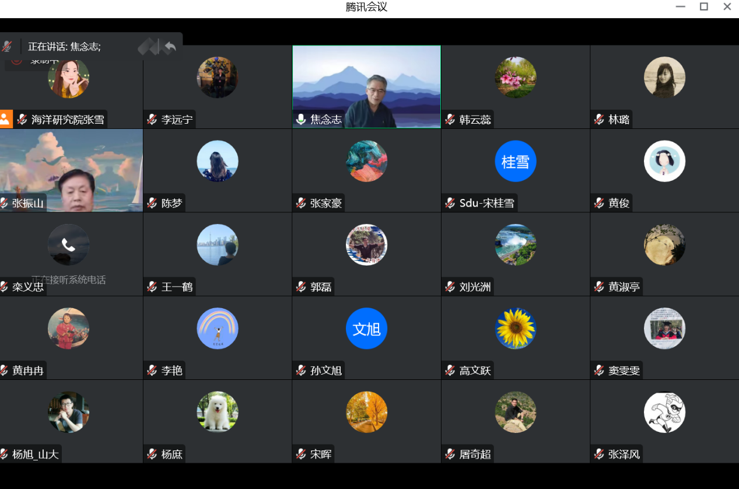The image size is (739, 489).
Task: Click the phone call icon above 栾义忠
Action: tap(68, 245)
